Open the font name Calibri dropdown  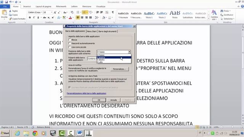[x=42, y=12]
